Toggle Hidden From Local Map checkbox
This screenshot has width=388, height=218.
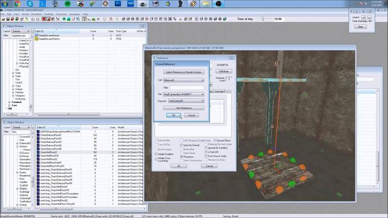point(156,159)
